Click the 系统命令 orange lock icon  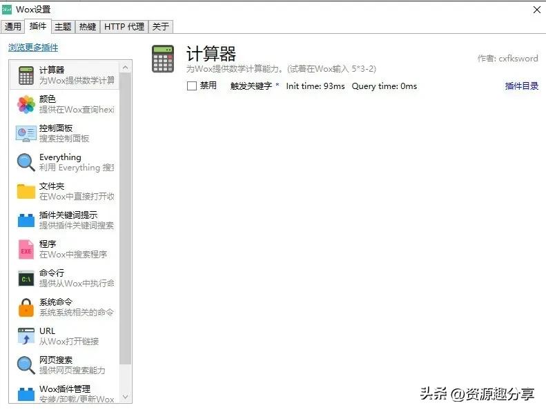pos(26,308)
